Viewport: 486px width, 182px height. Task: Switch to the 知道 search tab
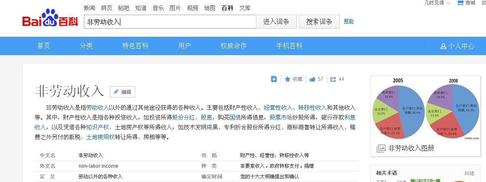pos(141,8)
